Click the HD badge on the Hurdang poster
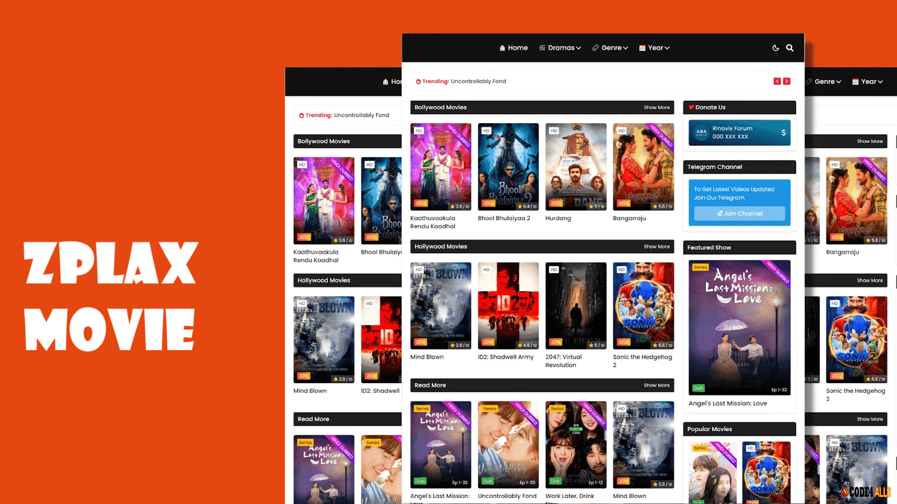The width and height of the screenshot is (897, 504). [x=553, y=130]
